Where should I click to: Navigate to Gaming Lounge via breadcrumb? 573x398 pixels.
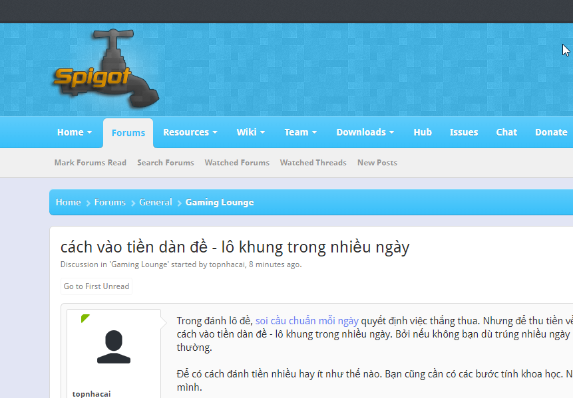tap(220, 202)
